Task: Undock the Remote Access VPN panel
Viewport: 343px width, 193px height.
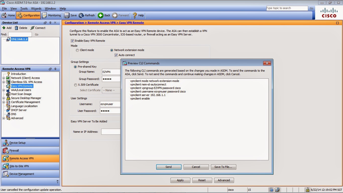Action: click(50, 69)
